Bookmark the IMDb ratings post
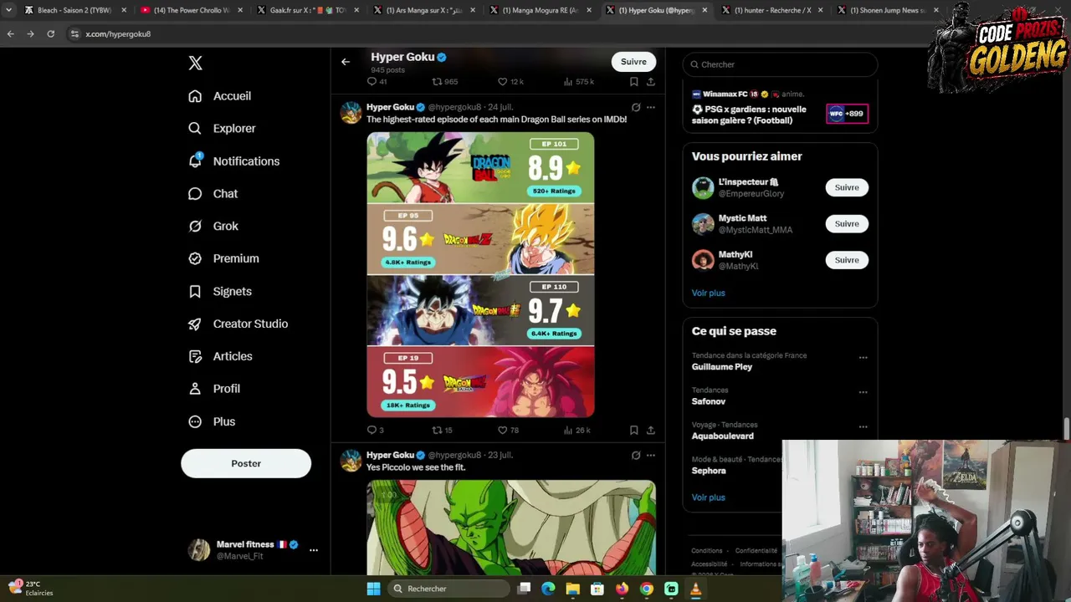The width and height of the screenshot is (1071, 602). click(x=634, y=430)
